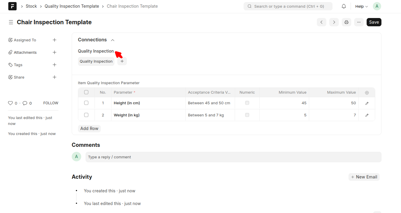Edit the Height parameter row pencil
The image size is (401, 213).
(367, 103)
